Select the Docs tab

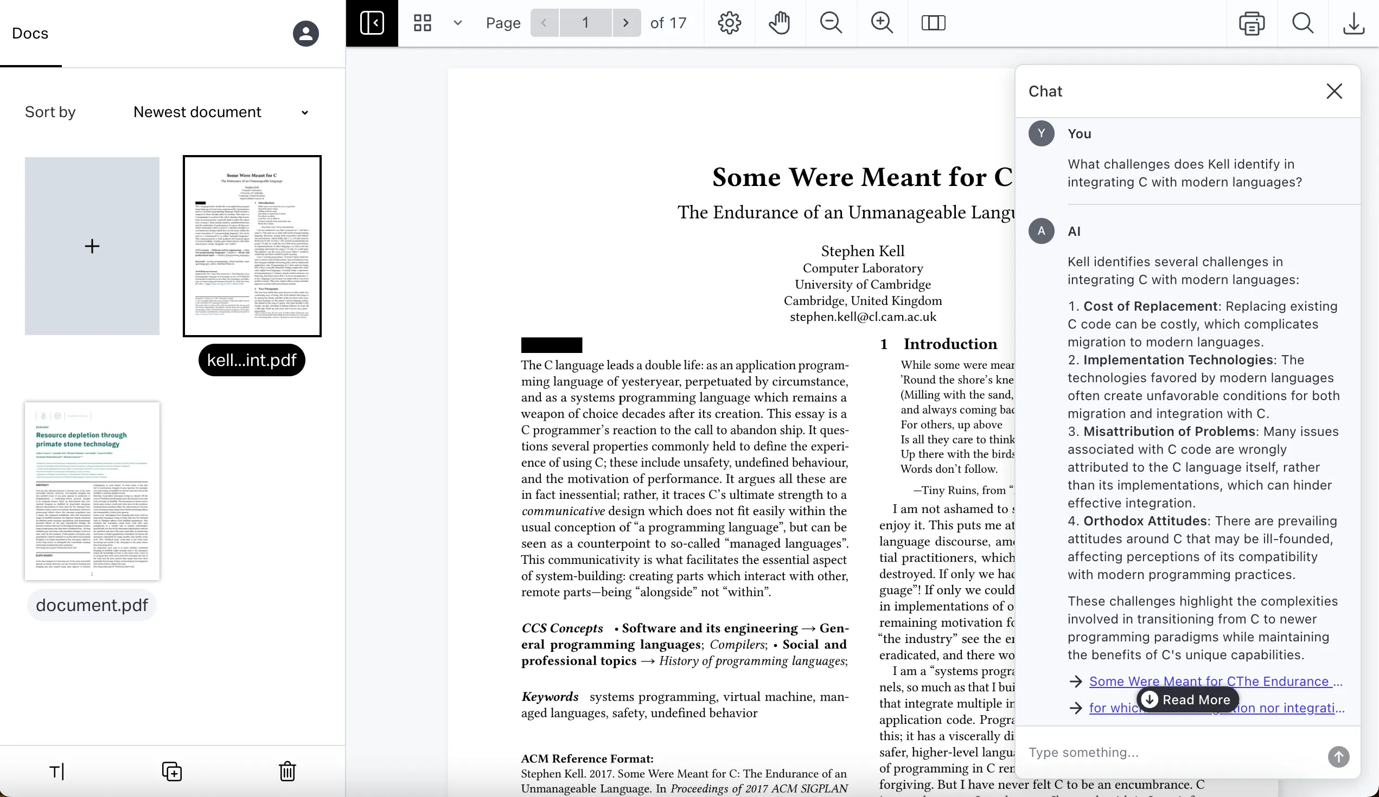(30, 34)
